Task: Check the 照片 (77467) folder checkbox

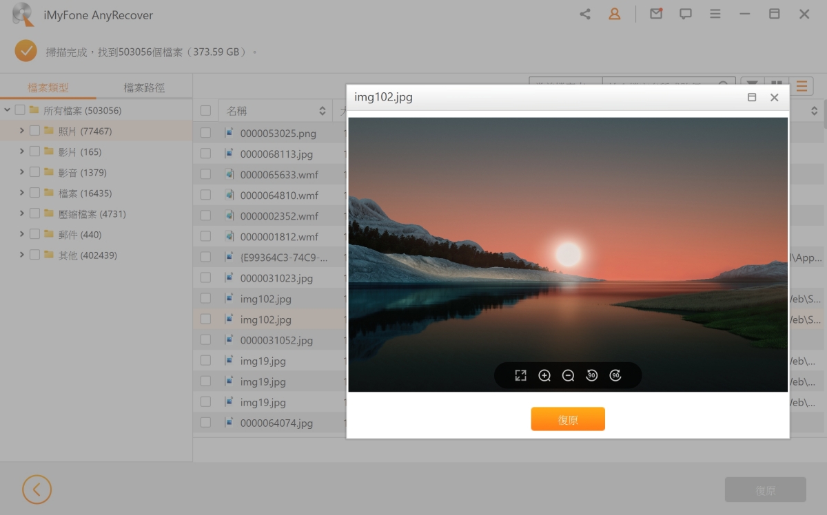Action: [x=34, y=131]
